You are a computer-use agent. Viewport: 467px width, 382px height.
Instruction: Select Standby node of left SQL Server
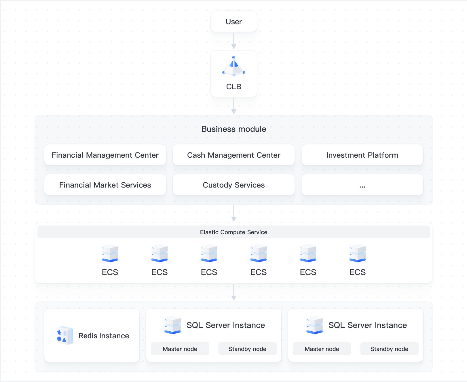pos(247,349)
